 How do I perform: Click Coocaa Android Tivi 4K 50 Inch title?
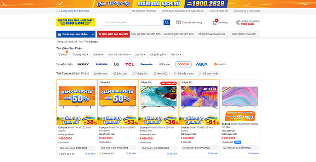tap(157, 129)
